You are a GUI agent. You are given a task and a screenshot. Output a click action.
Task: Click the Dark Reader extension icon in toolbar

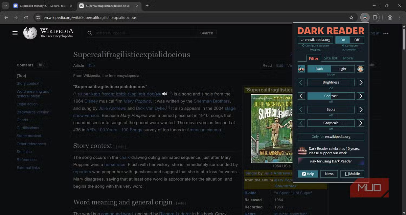click(x=365, y=18)
